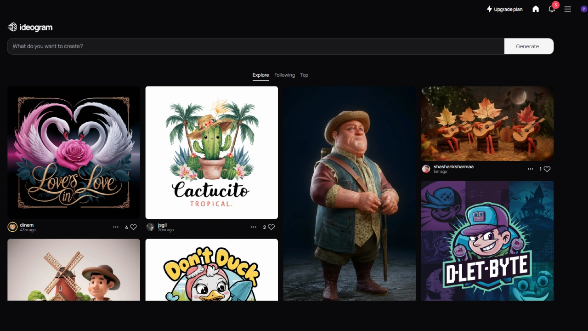Switch to the Following tab
588x331 pixels.
pyautogui.click(x=284, y=75)
